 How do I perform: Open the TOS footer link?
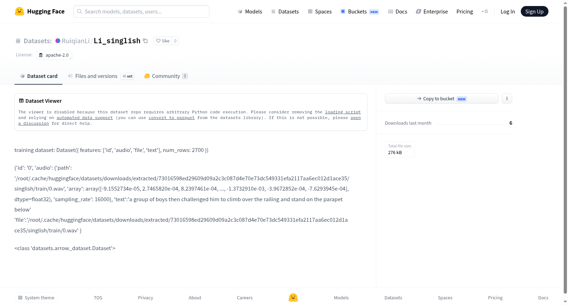pyautogui.click(x=98, y=298)
